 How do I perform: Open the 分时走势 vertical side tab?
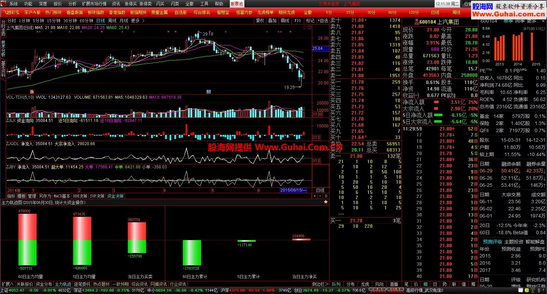pos(3,28)
